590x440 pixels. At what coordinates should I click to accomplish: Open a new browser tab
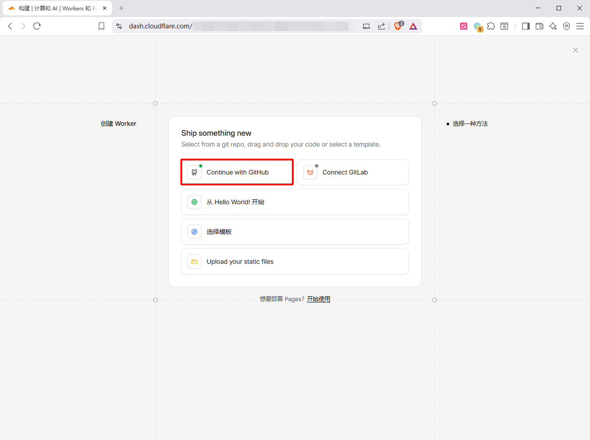121,8
